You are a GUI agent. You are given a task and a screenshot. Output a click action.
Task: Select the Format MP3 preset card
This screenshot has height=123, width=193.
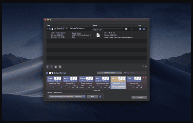(70, 83)
